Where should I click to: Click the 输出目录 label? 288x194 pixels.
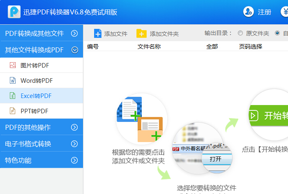click(218, 33)
